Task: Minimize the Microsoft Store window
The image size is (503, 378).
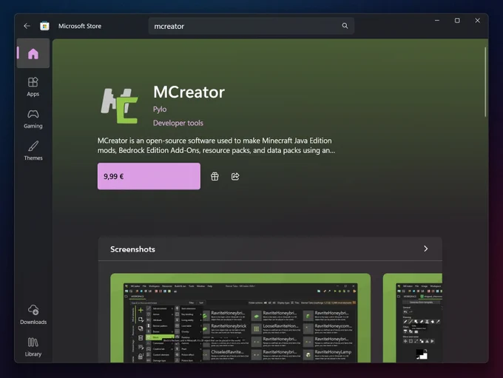Action: [x=437, y=20]
